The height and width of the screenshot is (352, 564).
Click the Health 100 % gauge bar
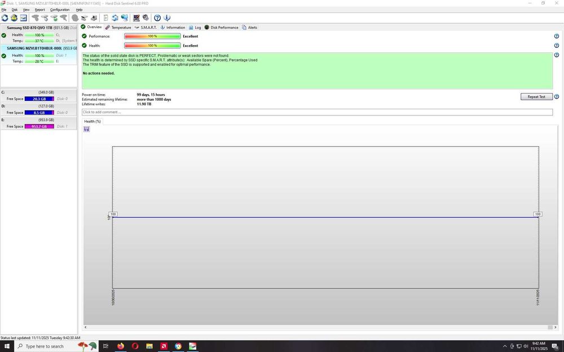coord(152,46)
